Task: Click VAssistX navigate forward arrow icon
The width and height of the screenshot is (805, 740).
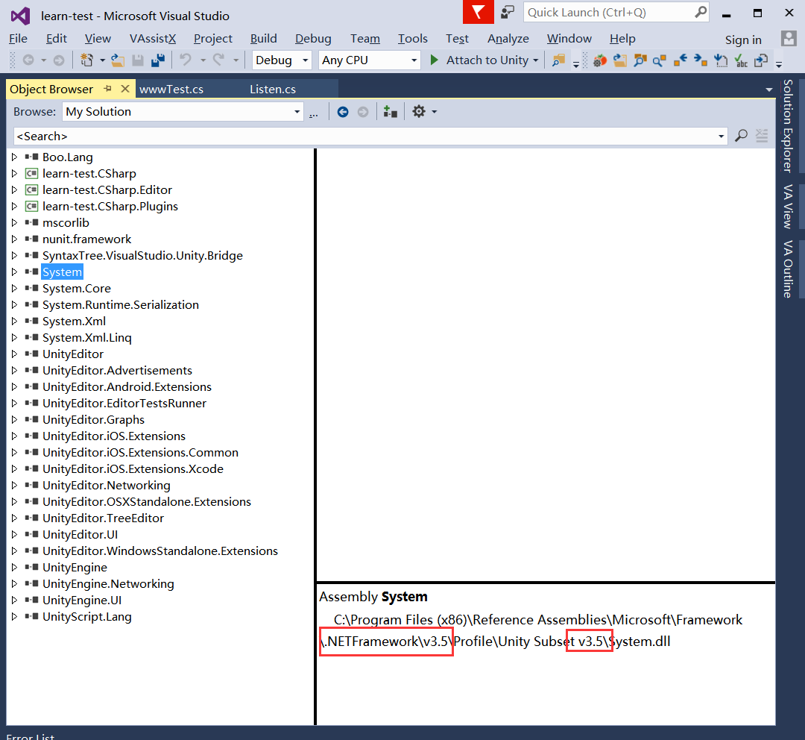Action: point(700,60)
